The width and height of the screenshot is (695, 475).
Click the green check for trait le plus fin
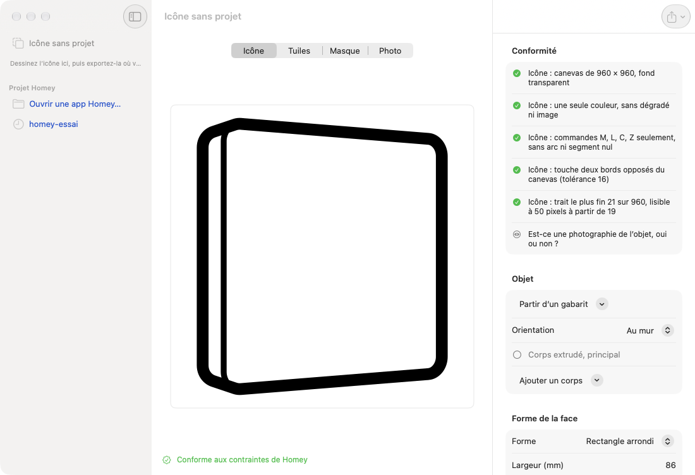[517, 202]
